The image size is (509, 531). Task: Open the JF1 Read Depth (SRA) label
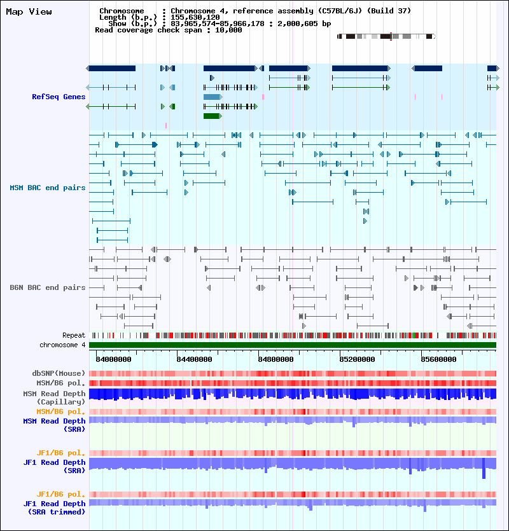pos(54,466)
